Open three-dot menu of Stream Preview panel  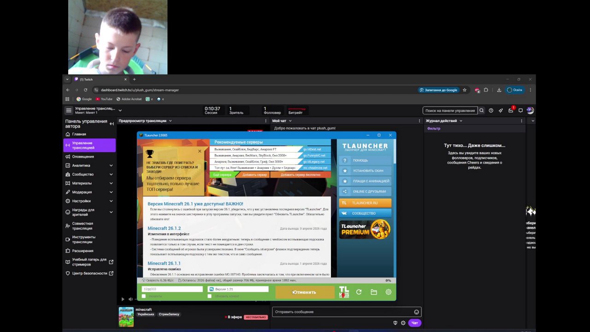click(x=265, y=121)
